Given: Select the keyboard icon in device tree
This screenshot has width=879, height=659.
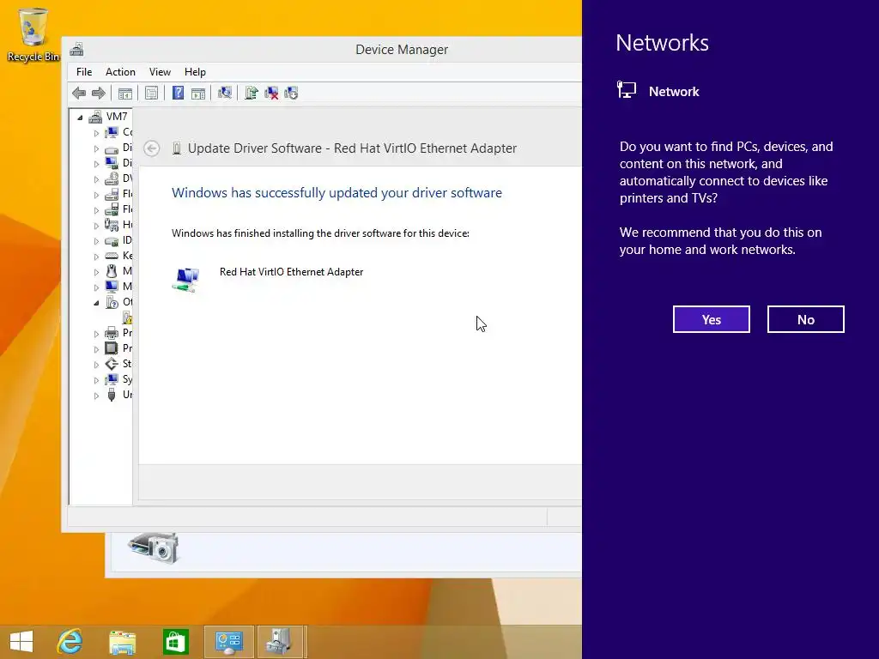Looking at the screenshot, I should (112, 256).
